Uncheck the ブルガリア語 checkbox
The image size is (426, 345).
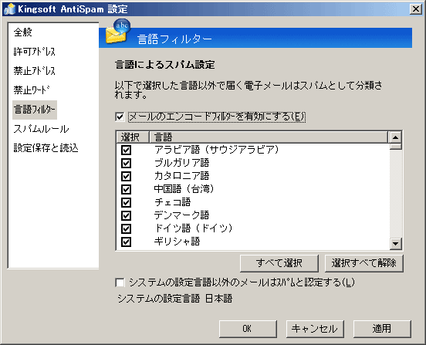[x=126, y=164]
